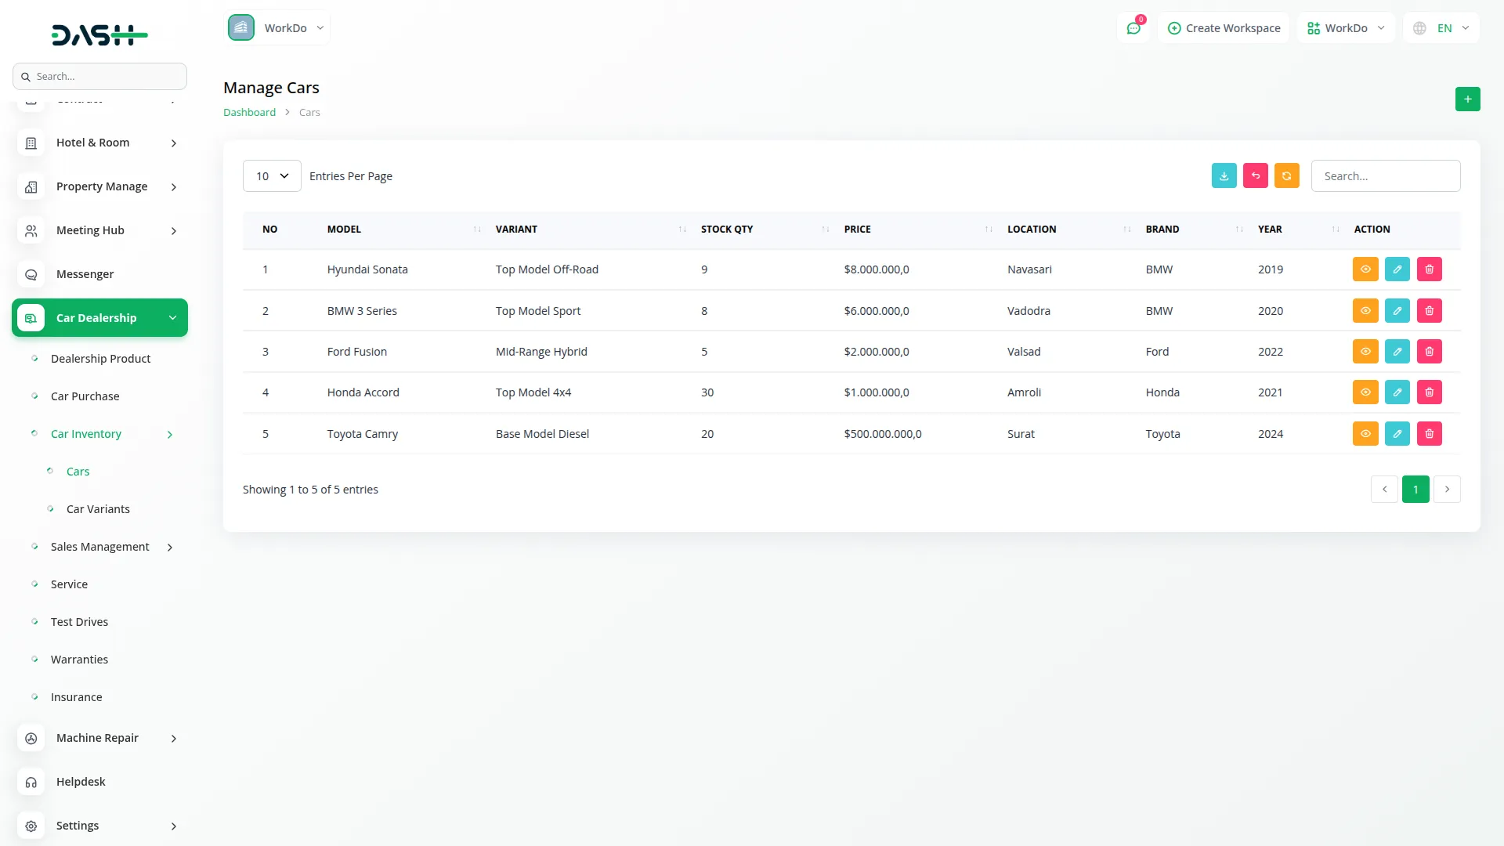Delete the Hyundai Sonata row
The height and width of the screenshot is (846, 1504).
1429,269
